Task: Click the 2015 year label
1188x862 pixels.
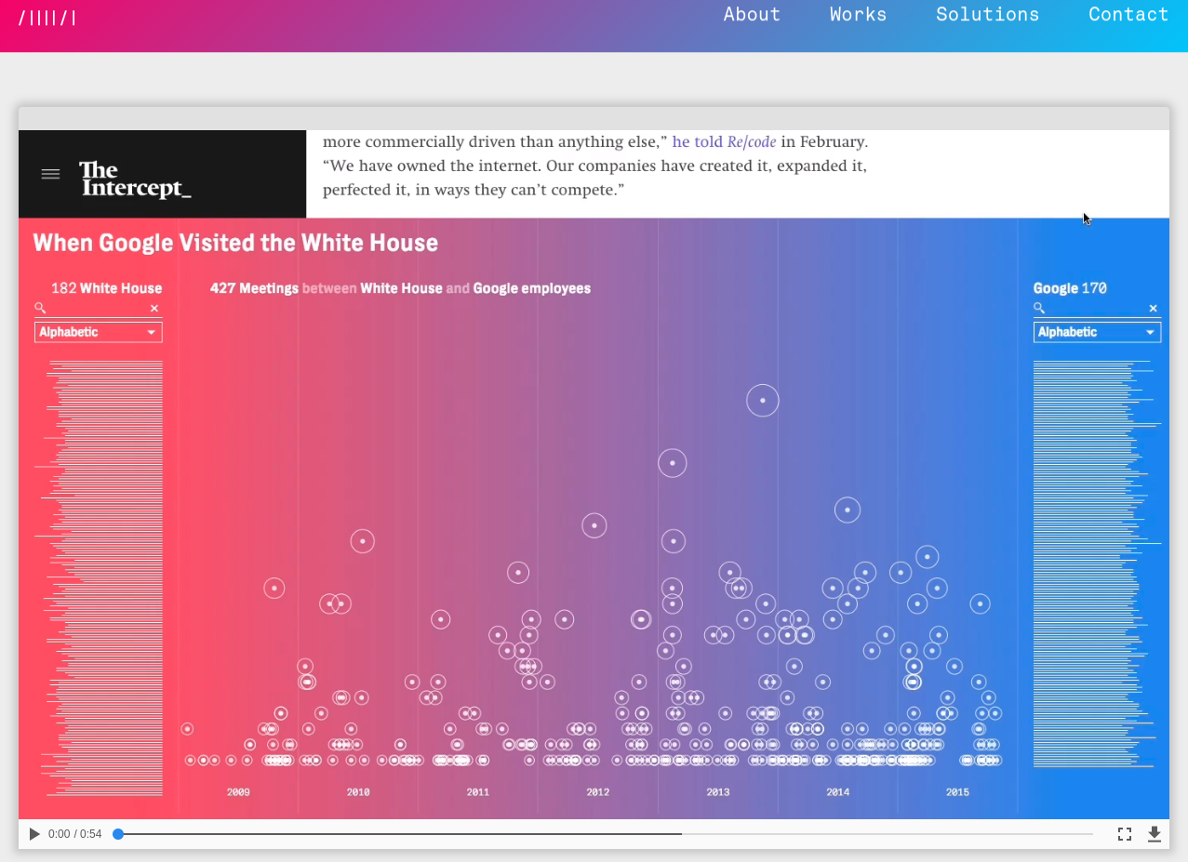Action: (x=958, y=792)
